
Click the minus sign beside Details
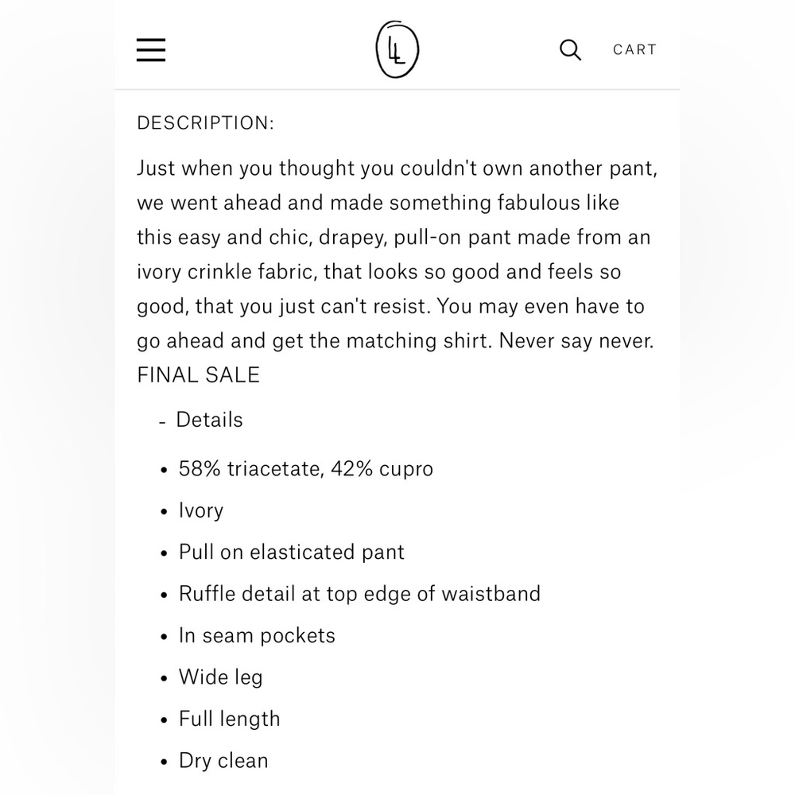tap(162, 422)
